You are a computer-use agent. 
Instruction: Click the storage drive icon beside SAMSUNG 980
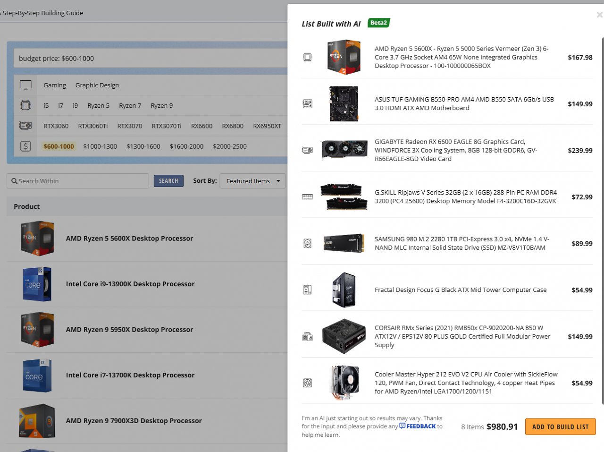coord(307,243)
